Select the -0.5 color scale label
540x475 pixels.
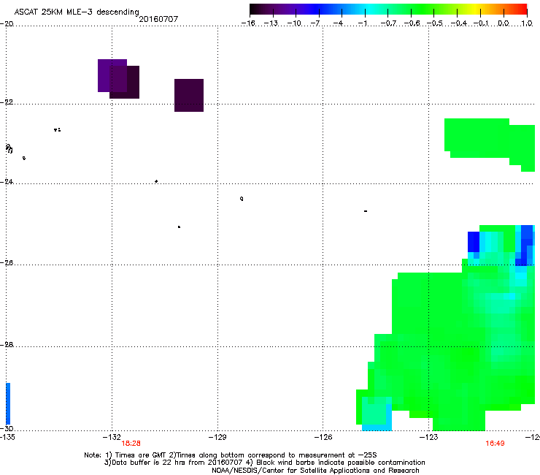[435, 23]
